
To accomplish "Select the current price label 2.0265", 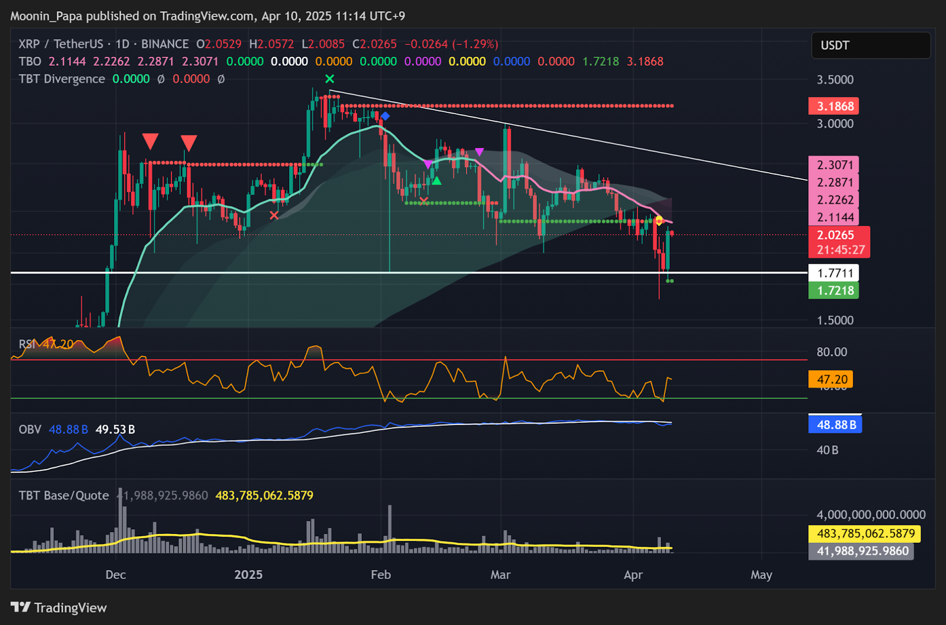I will coord(835,235).
